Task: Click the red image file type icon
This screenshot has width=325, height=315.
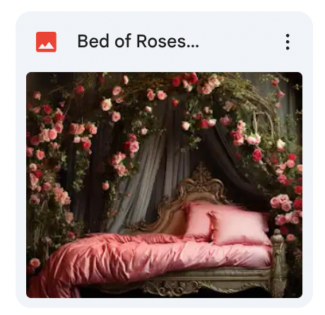Action: 46,42
